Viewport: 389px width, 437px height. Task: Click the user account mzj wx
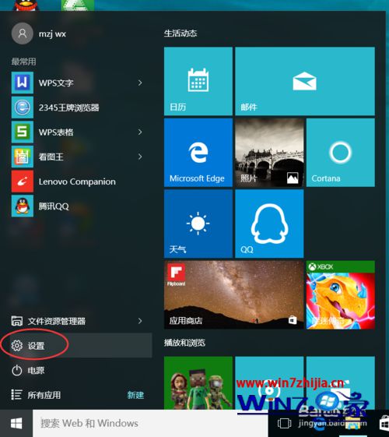[x=39, y=33]
